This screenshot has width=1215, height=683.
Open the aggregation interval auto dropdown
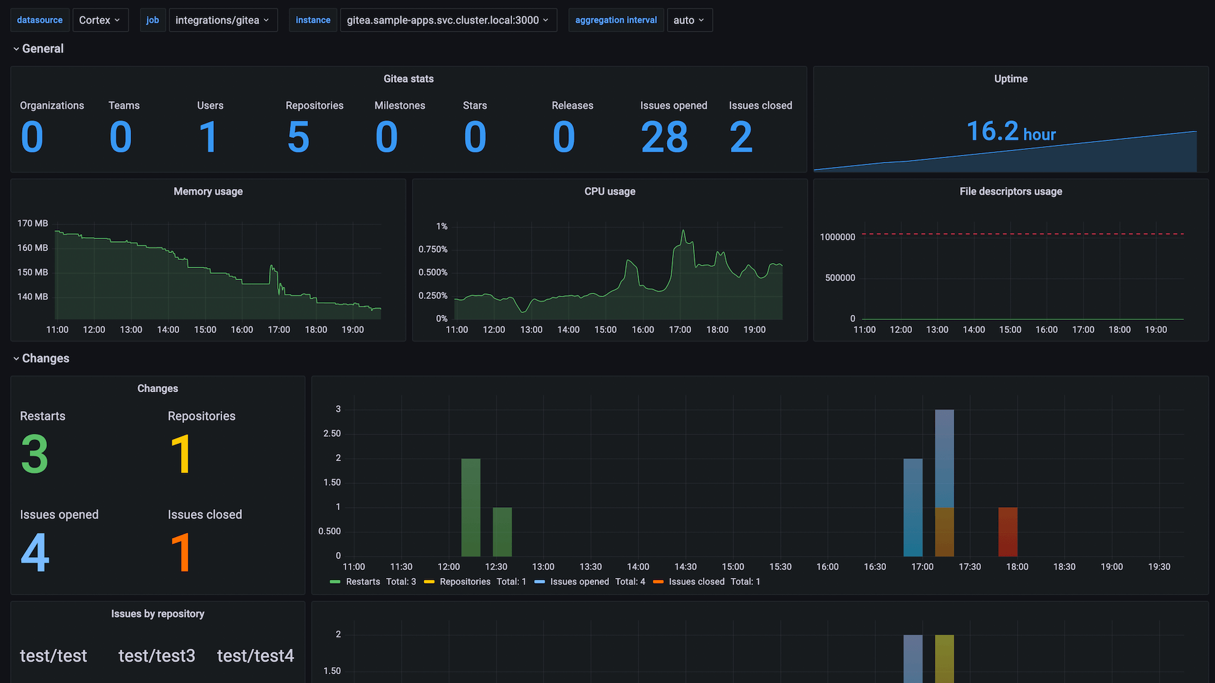689,20
